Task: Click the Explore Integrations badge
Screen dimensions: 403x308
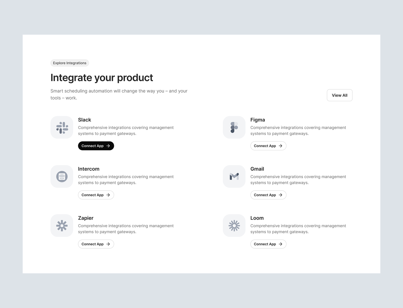Action: click(70, 63)
